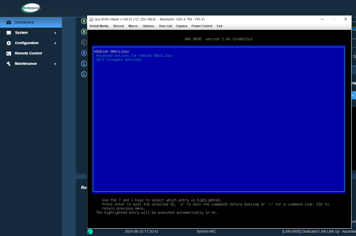The width and height of the screenshot is (356, 236).
Task: Click the countdown message about automatic execution
Action: (x=157, y=213)
